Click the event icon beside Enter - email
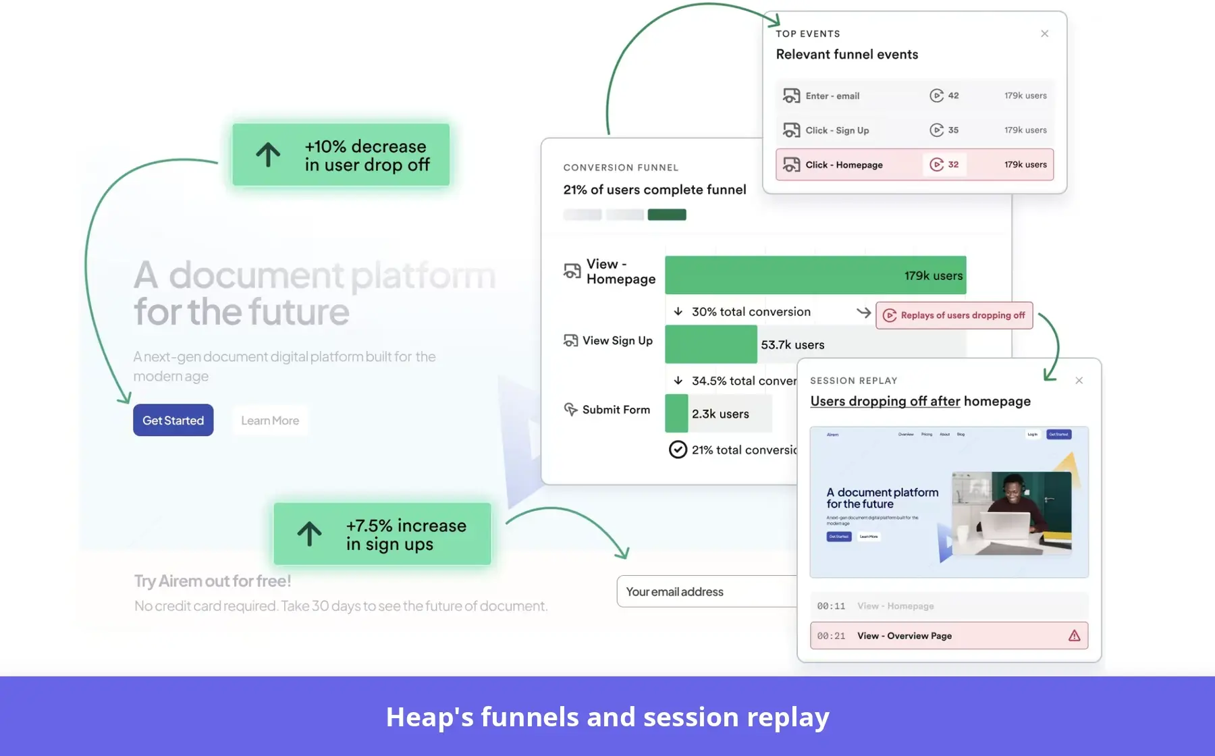Image resolution: width=1215 pixels, height=756 pixels. pyautogui.click(x=791, y=95)
